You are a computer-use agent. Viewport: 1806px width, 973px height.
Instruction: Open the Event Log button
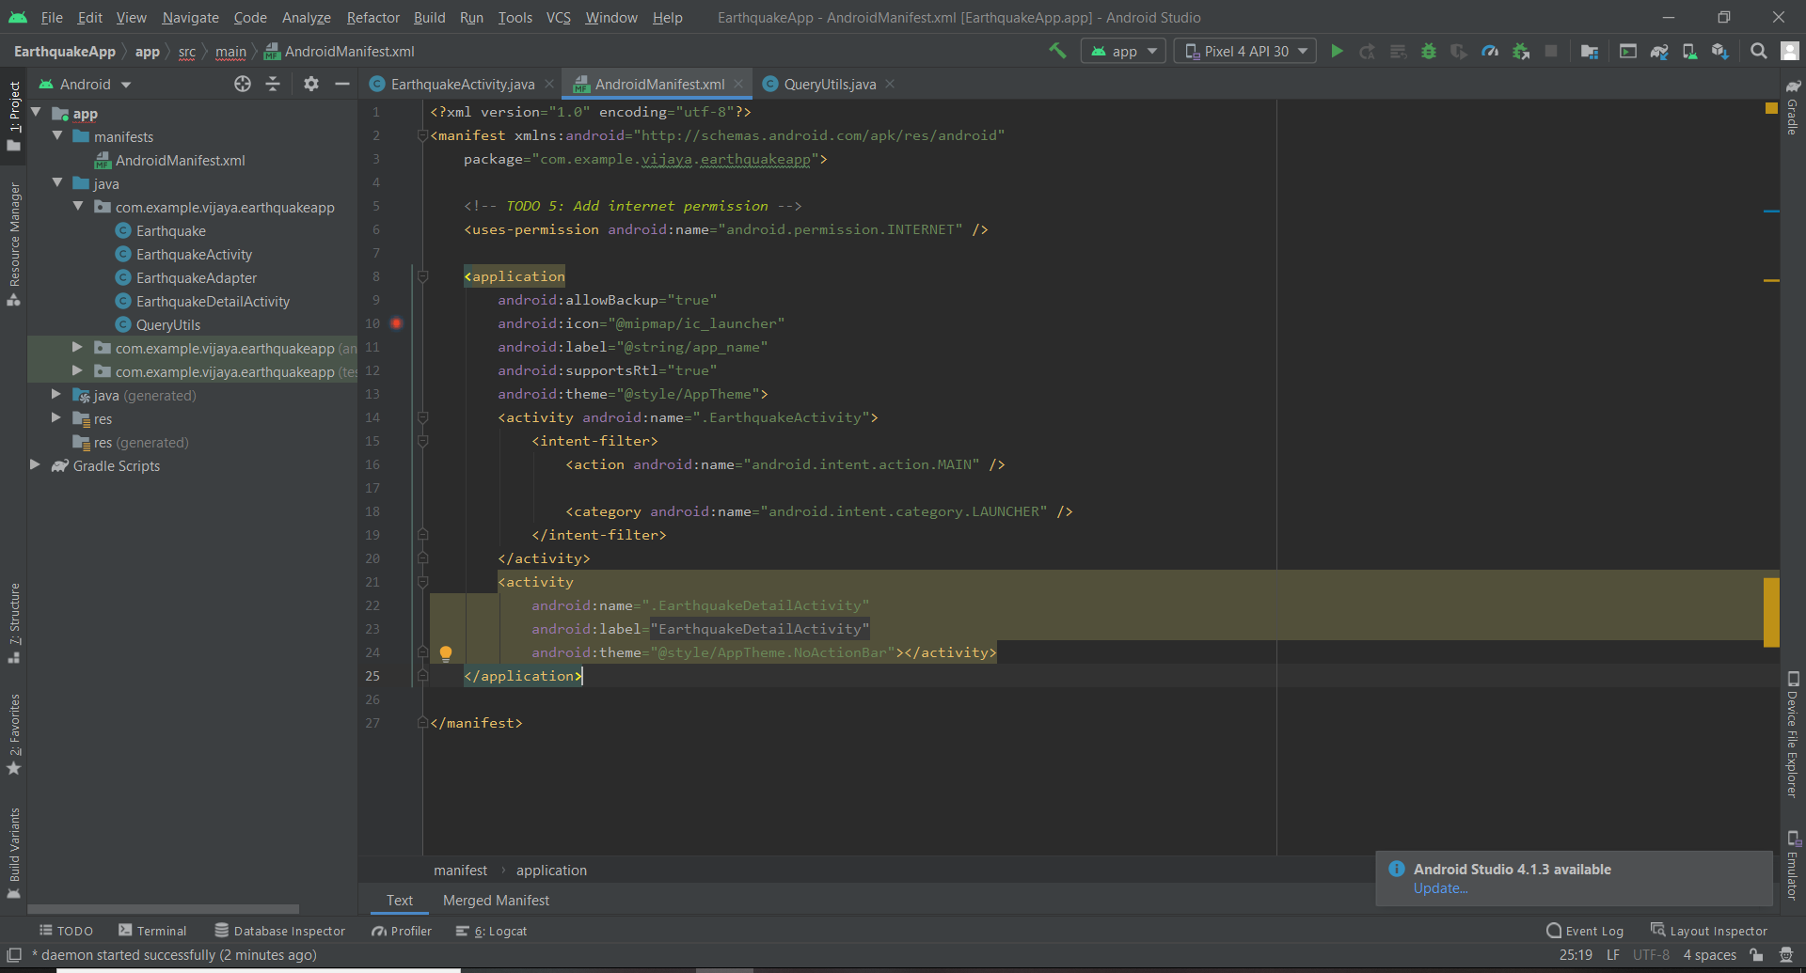(1585, 931)
